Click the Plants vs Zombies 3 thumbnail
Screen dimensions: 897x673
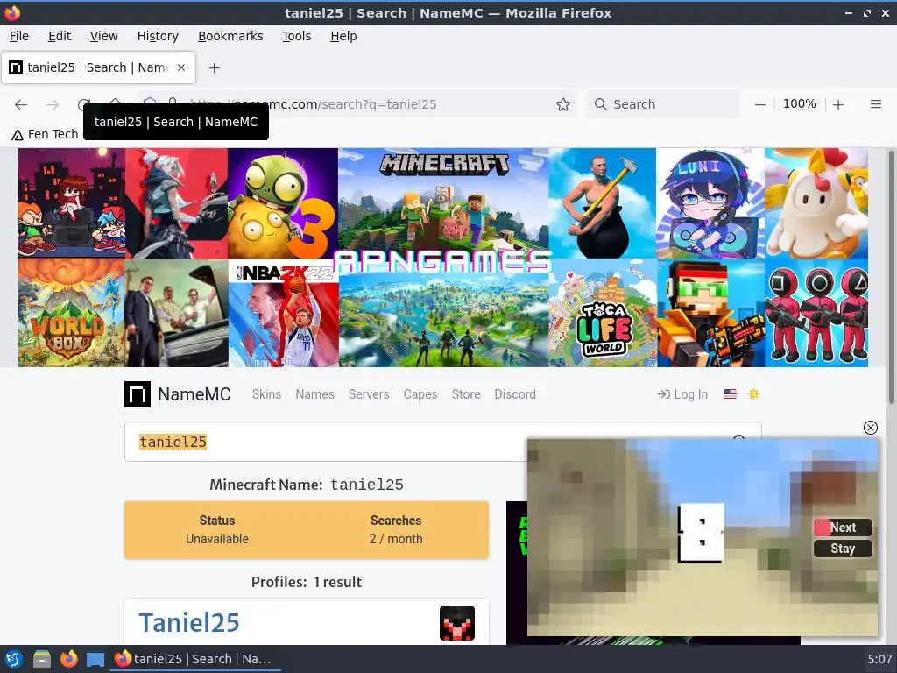[x=283, y=203]
